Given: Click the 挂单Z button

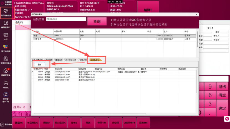Looking at the screenshot, I should point(74,123).
